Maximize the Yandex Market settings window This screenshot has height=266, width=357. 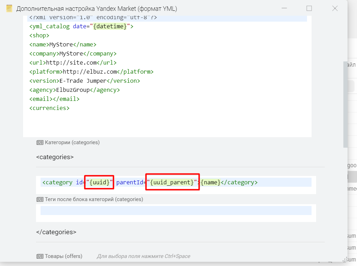[309, 8]
